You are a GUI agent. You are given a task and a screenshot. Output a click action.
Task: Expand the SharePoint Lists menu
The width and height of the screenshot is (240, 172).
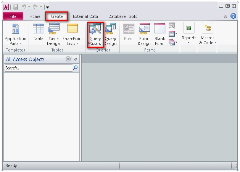click(73, 34)
